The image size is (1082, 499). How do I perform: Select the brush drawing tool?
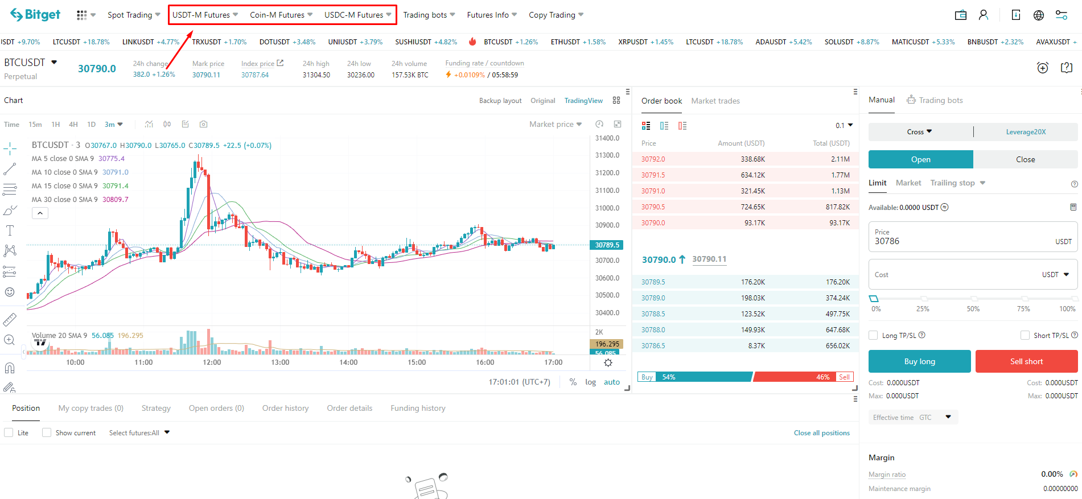click(10, 210)
